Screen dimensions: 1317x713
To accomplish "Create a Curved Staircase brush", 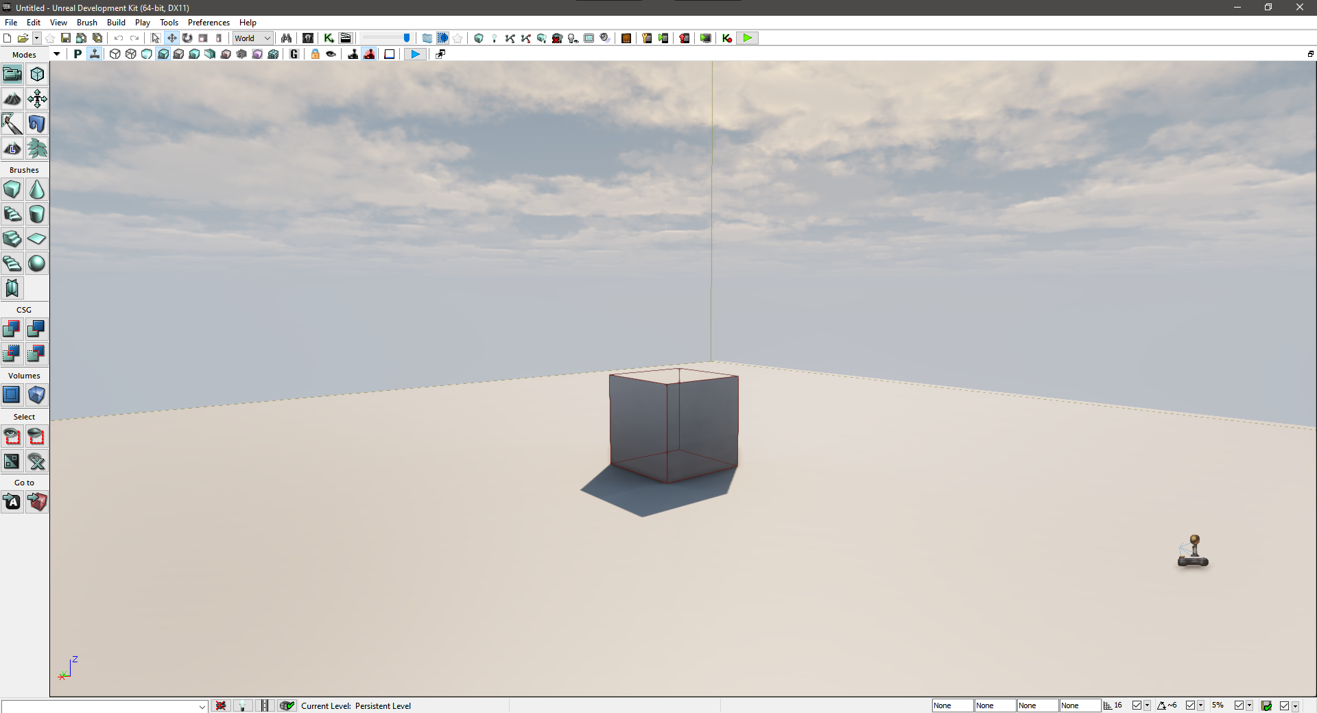I will click(12, 214).
